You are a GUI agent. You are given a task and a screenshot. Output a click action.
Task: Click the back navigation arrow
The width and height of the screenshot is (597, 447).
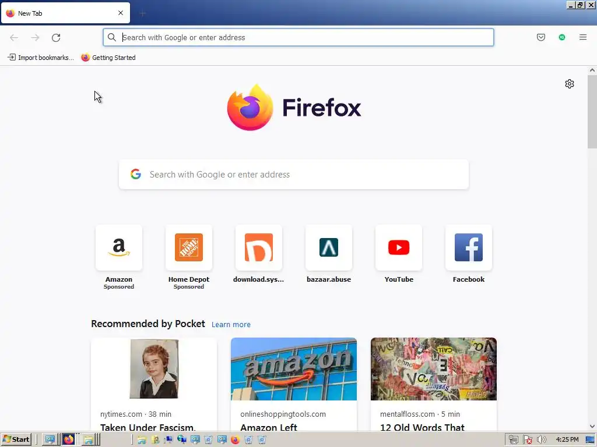[x=14, y=37]
